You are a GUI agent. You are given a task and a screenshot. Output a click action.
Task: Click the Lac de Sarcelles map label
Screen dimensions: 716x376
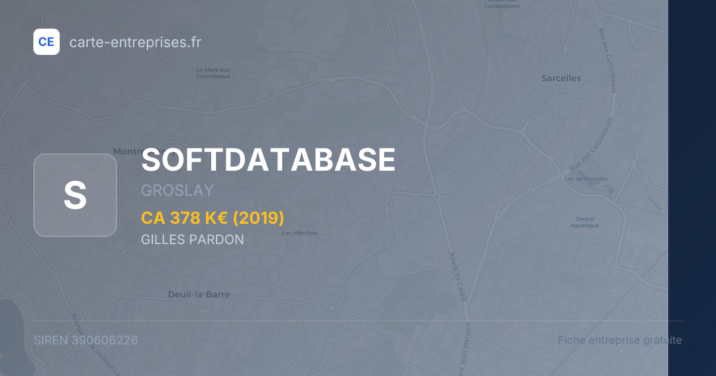[586, 178]
